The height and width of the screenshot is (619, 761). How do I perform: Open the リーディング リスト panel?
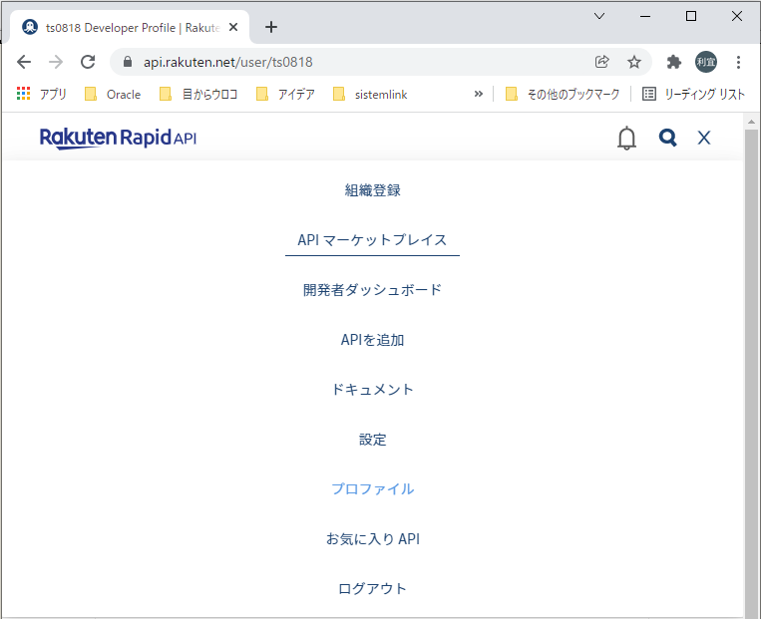coord(693,94)
